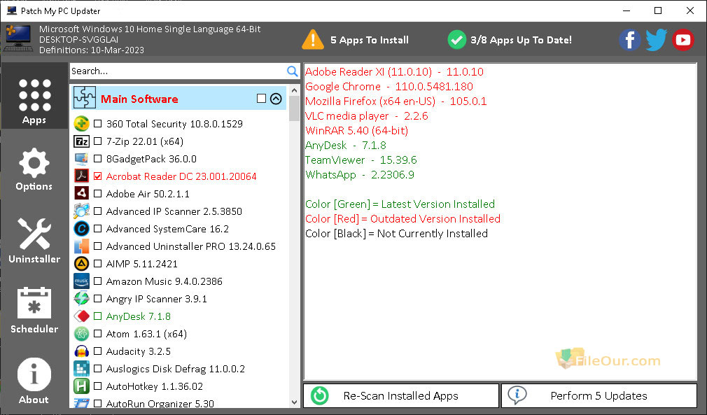707x415 pixels.
Task: Click the Advanced IP Scanner icon
Action: tap(81, 211)
